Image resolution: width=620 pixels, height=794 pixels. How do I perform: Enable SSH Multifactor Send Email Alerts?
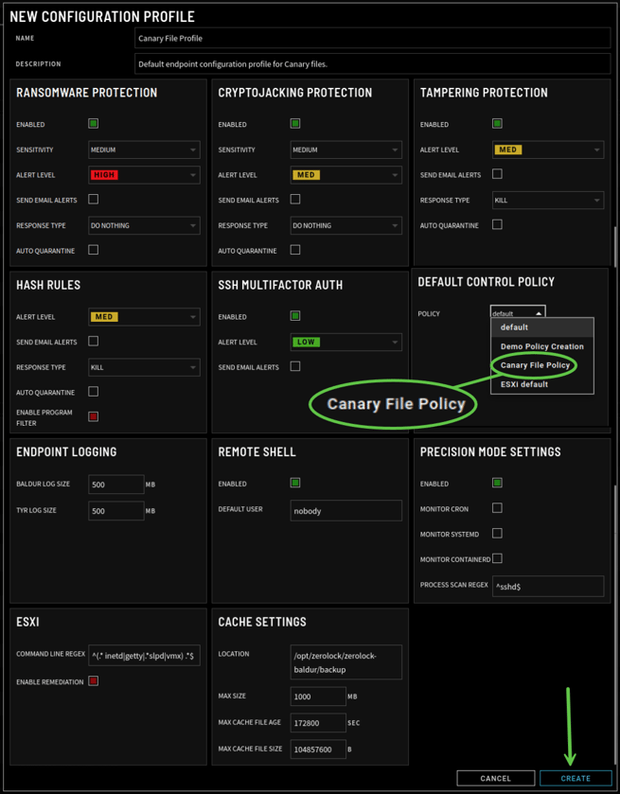295,366
